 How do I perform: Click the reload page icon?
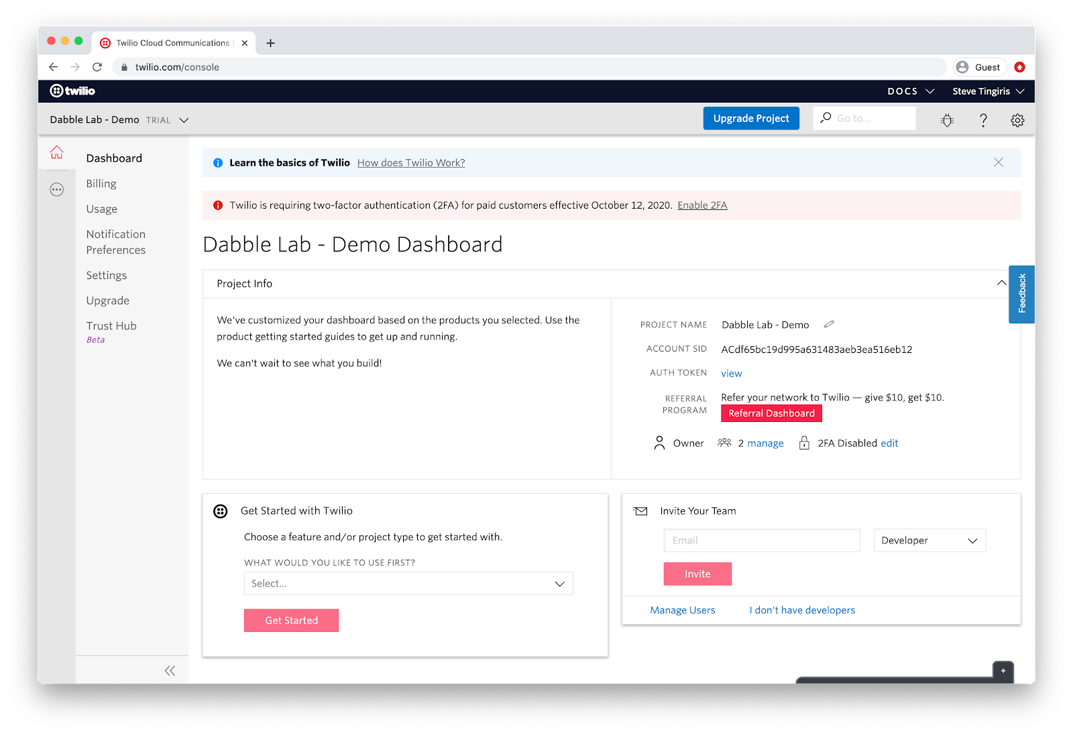coord(97,67)
